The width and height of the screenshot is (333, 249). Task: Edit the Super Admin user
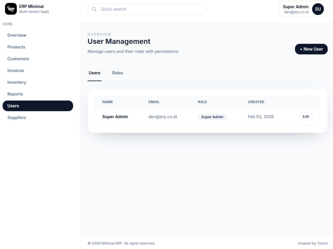click(306, 117)
